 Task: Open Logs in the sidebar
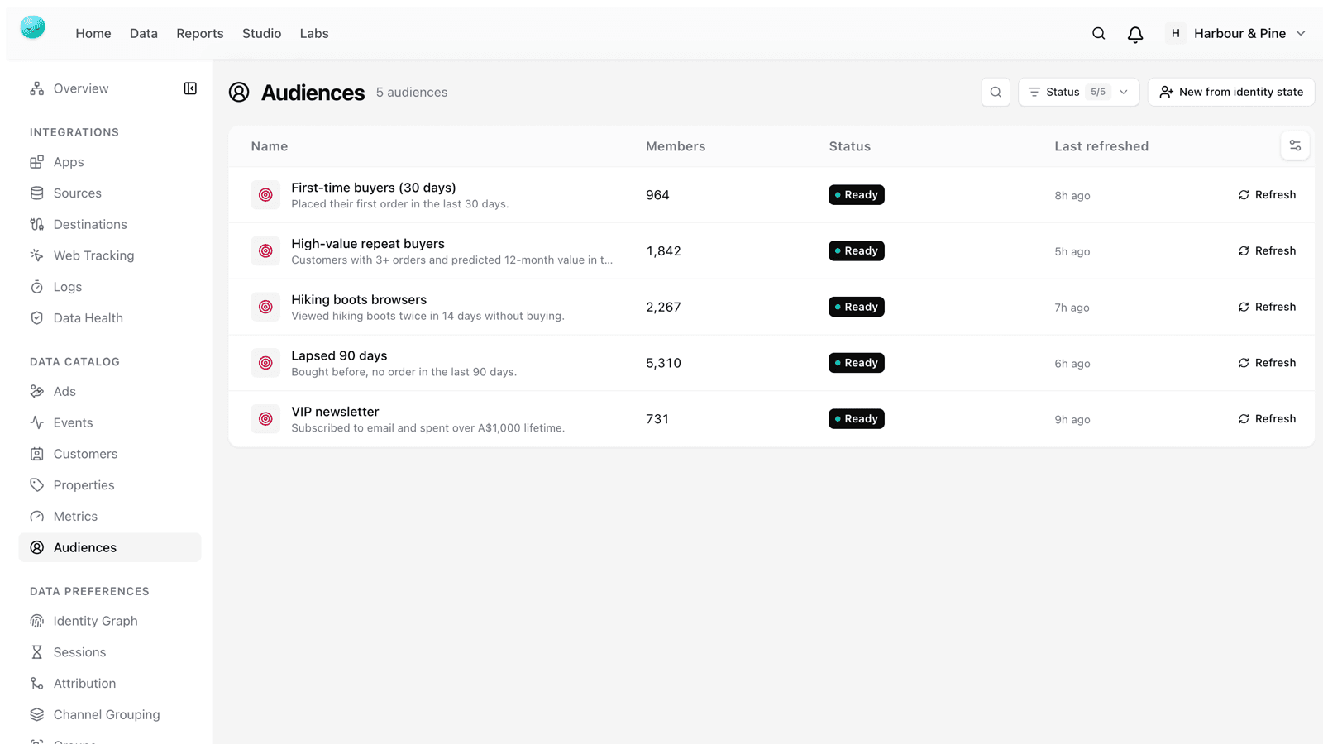pyautogui.click(x=109, y=287)
